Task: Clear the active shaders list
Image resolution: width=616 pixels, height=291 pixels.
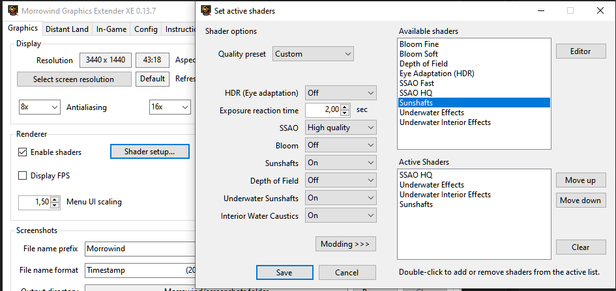Action: coord(580,247)
